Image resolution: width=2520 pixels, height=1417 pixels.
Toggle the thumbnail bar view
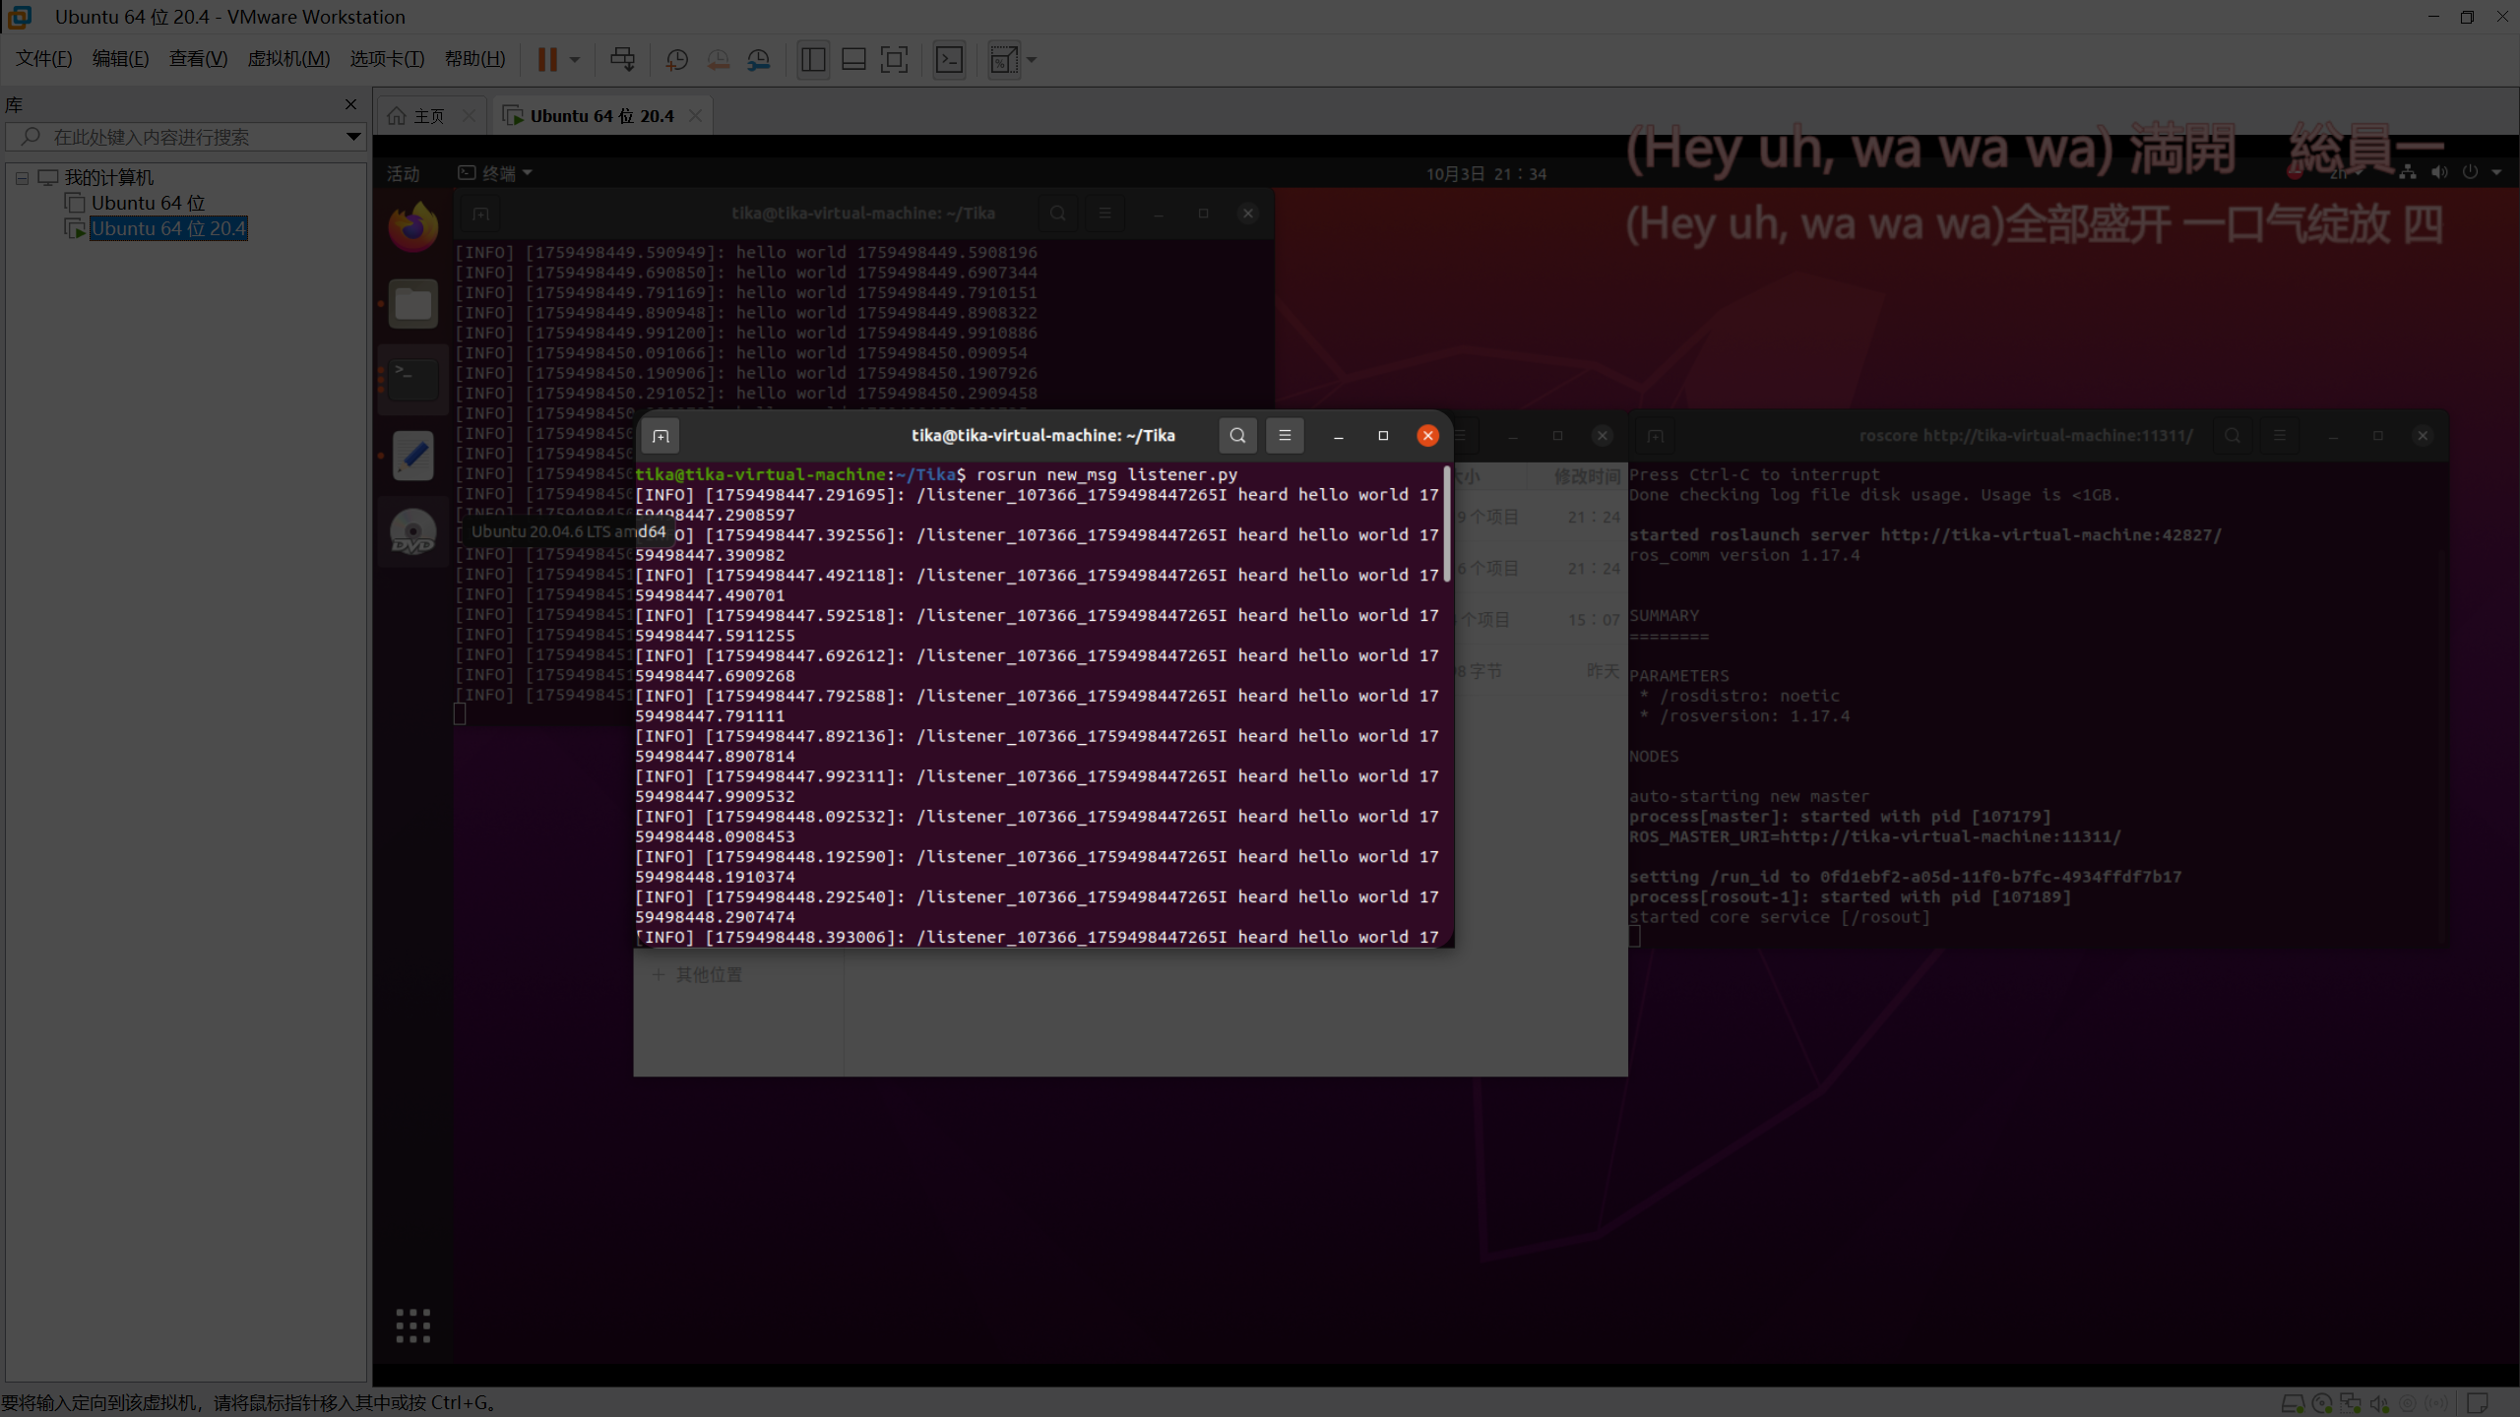coord(853,60)
